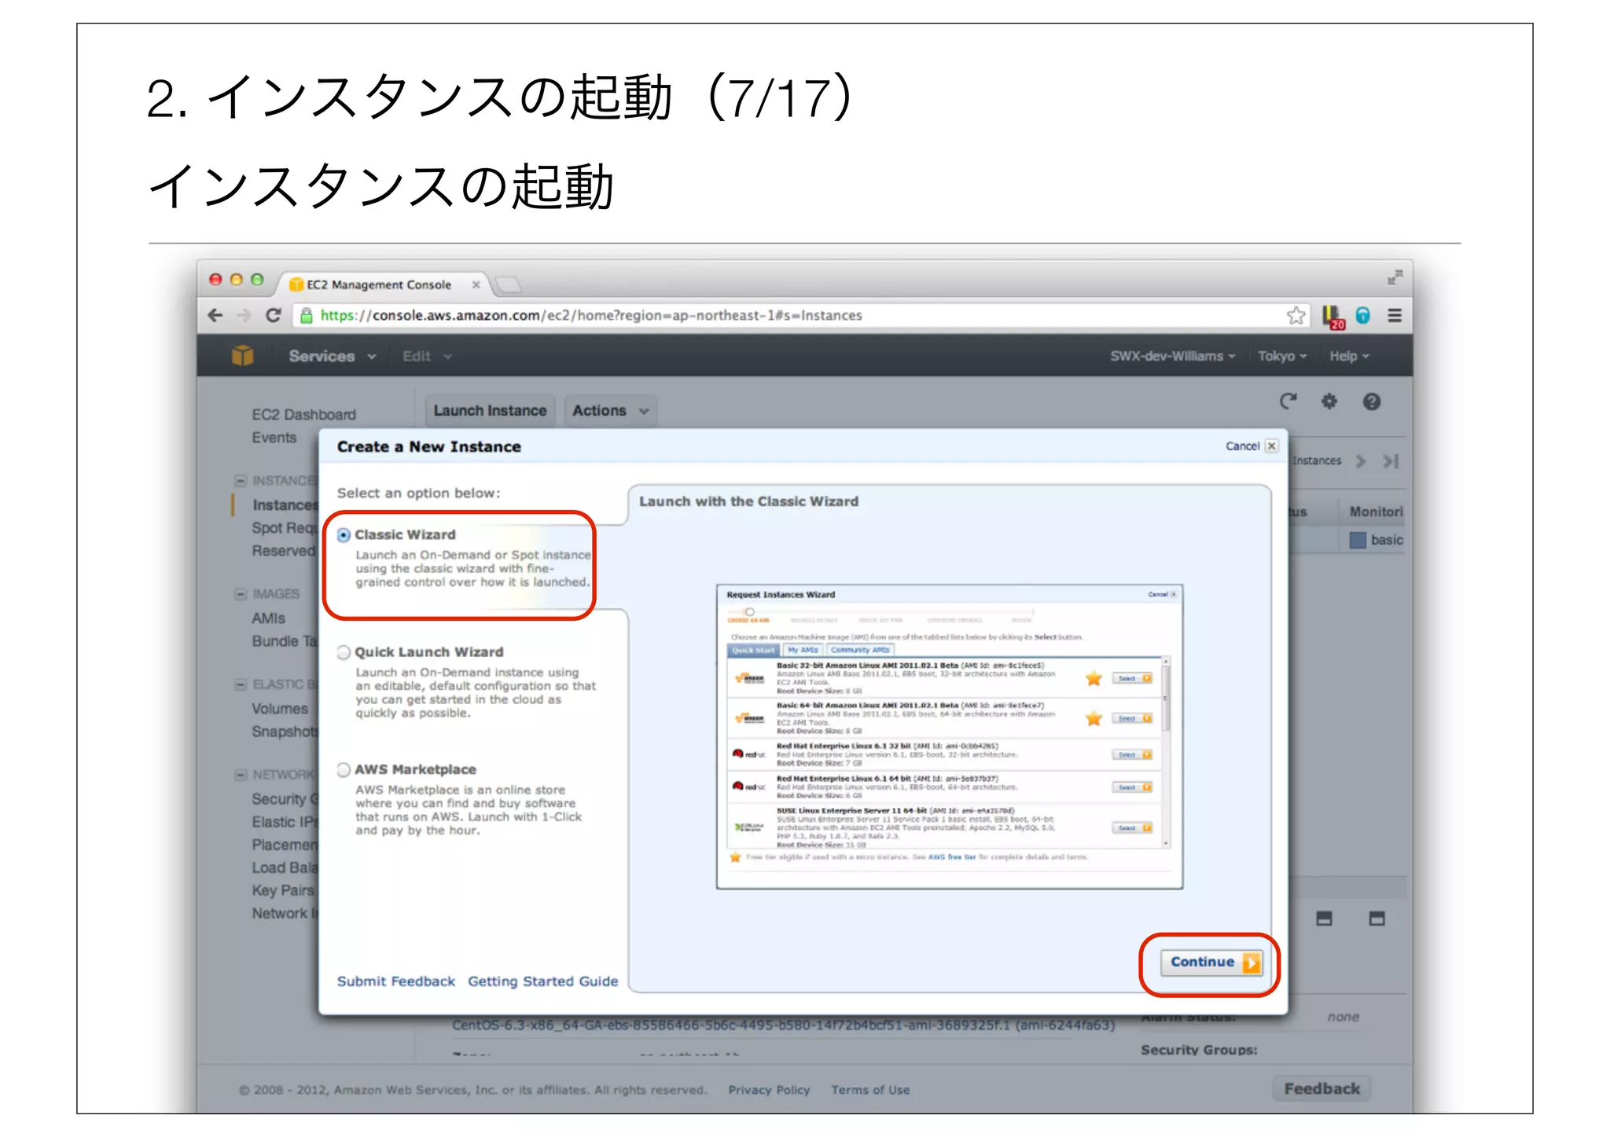
Task: Select the Quick Launch Wizard option
Action: pos(344,653)
